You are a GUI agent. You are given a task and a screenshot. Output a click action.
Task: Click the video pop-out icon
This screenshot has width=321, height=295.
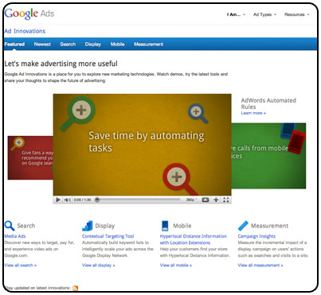[x=206, y=200]
